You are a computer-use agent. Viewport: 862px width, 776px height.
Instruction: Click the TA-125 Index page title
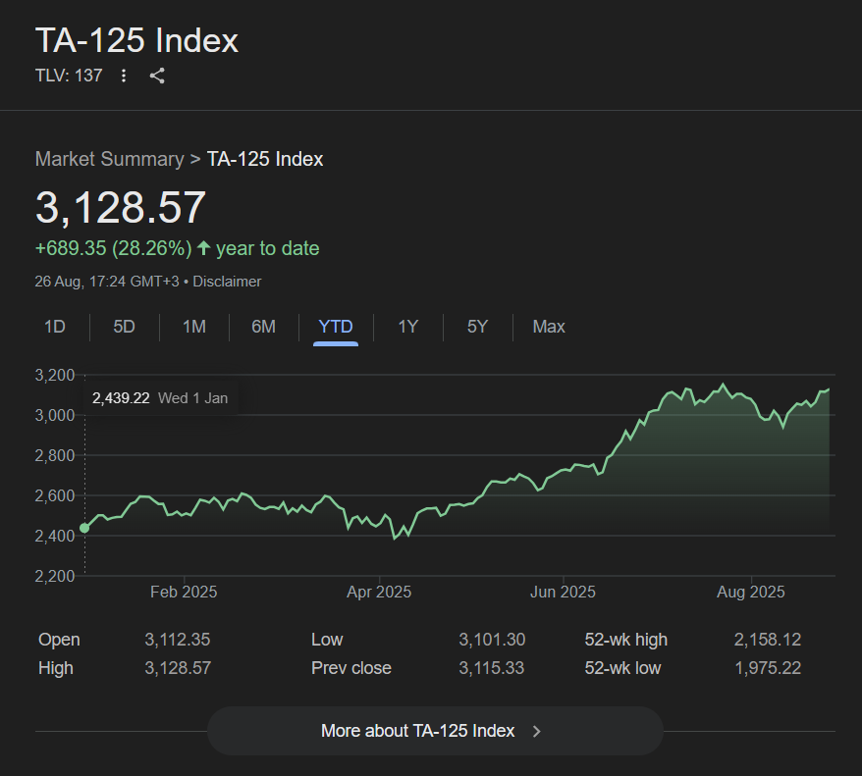(x=136, y=41)
